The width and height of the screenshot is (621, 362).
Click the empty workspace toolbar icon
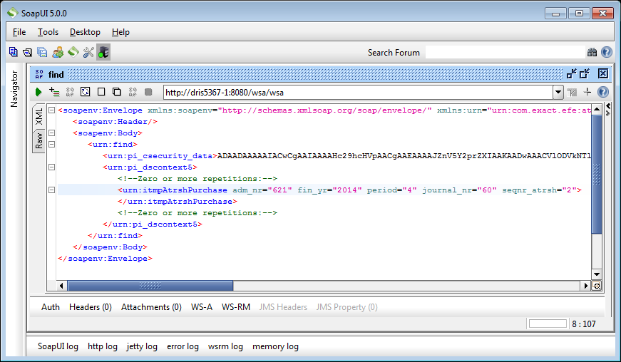coord(13,52)
